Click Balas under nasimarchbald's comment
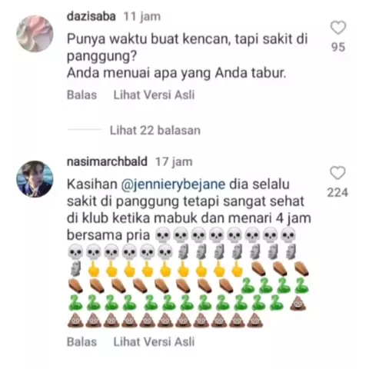The width and height of the screenshot is (369, 369). [x=81, y=342]
